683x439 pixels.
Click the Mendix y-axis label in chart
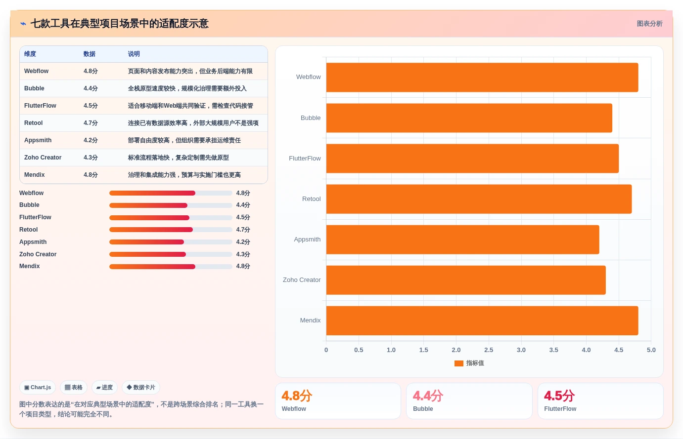point(311,320)
